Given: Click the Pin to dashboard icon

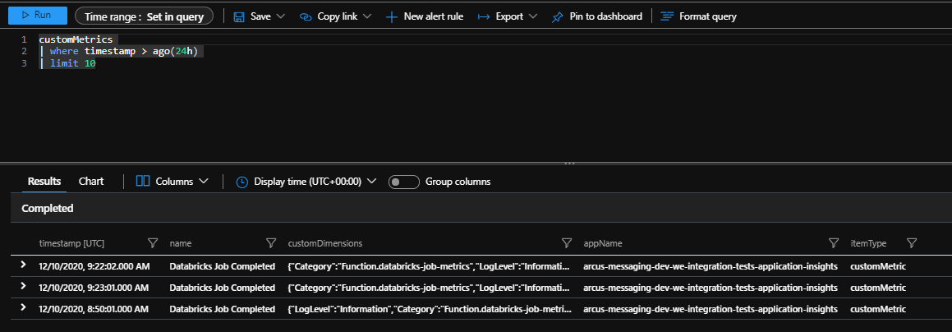Looking at the screenshot, I should [558, 16].
